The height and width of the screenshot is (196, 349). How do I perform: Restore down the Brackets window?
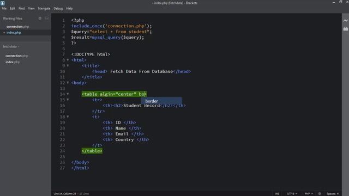coord(341,2)
